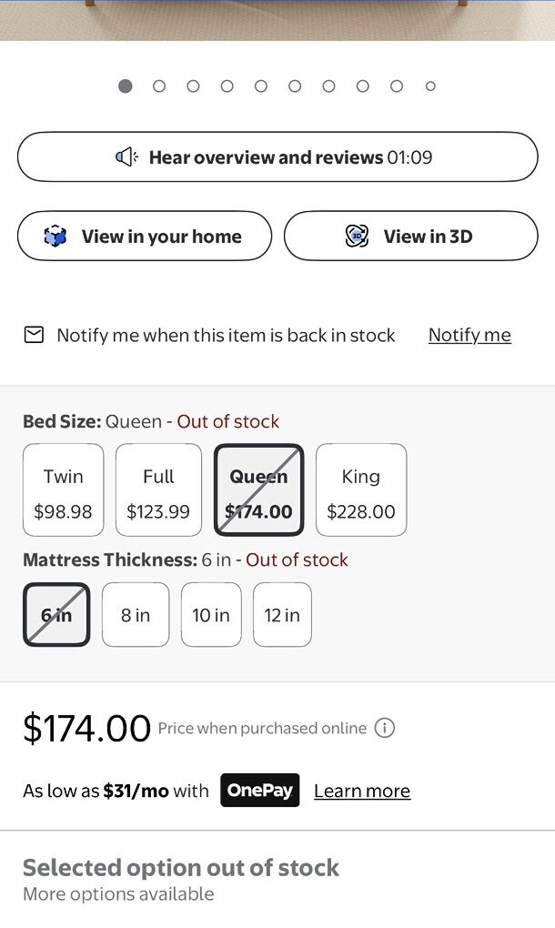Screen dimensions: 555x928
Task: Tap the AR cube icon
Action: [x=55, y=237]
